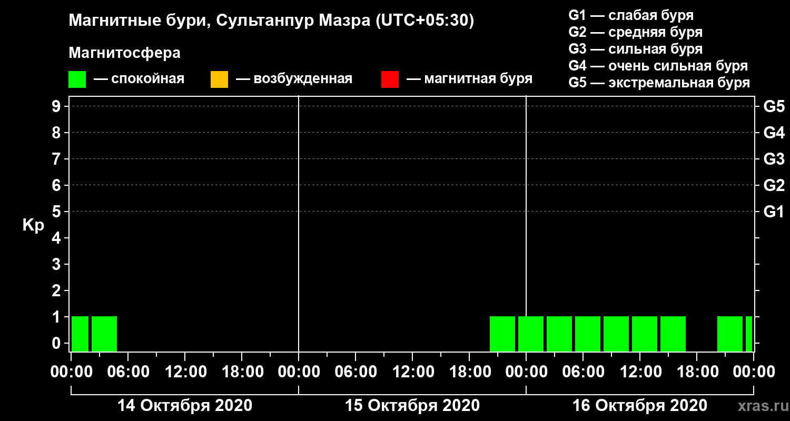The height and width of the screenshot is (421, 790).
Task: Select the '15 Октября 2020' date label
Action: tap(412, 406)
